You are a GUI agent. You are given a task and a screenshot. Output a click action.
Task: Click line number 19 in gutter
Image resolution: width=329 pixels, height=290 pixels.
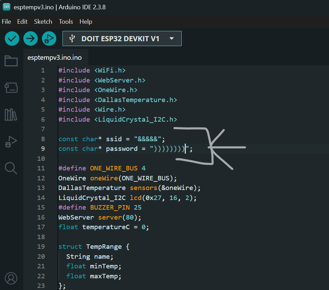[41, 246]
